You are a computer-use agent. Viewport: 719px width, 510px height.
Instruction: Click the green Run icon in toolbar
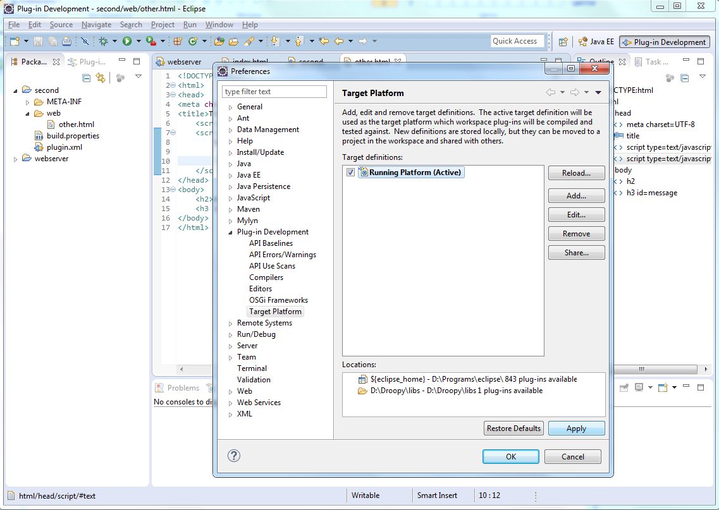pyautogui.click(x=127, y=41)
